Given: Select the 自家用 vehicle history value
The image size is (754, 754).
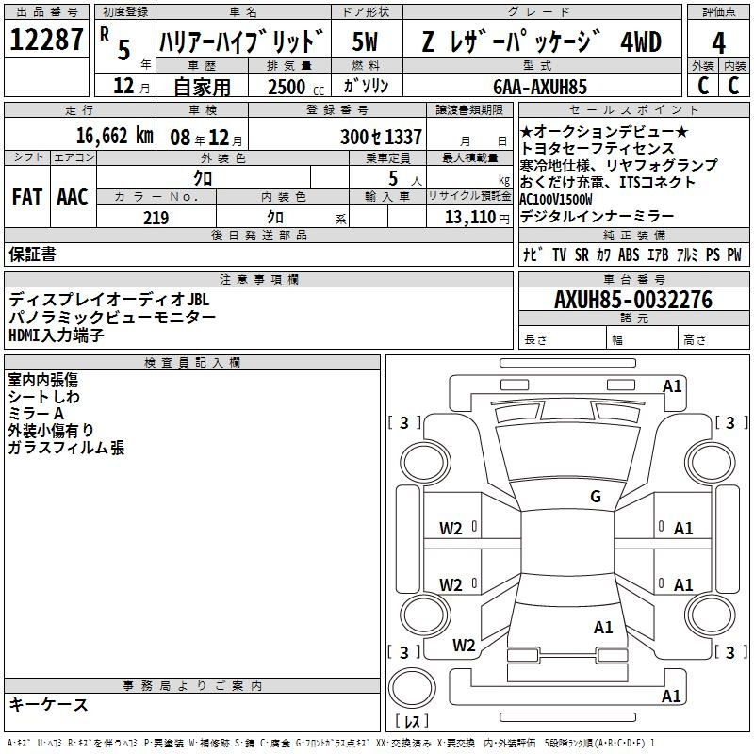Looking at the screenshot, I should 200,87.
